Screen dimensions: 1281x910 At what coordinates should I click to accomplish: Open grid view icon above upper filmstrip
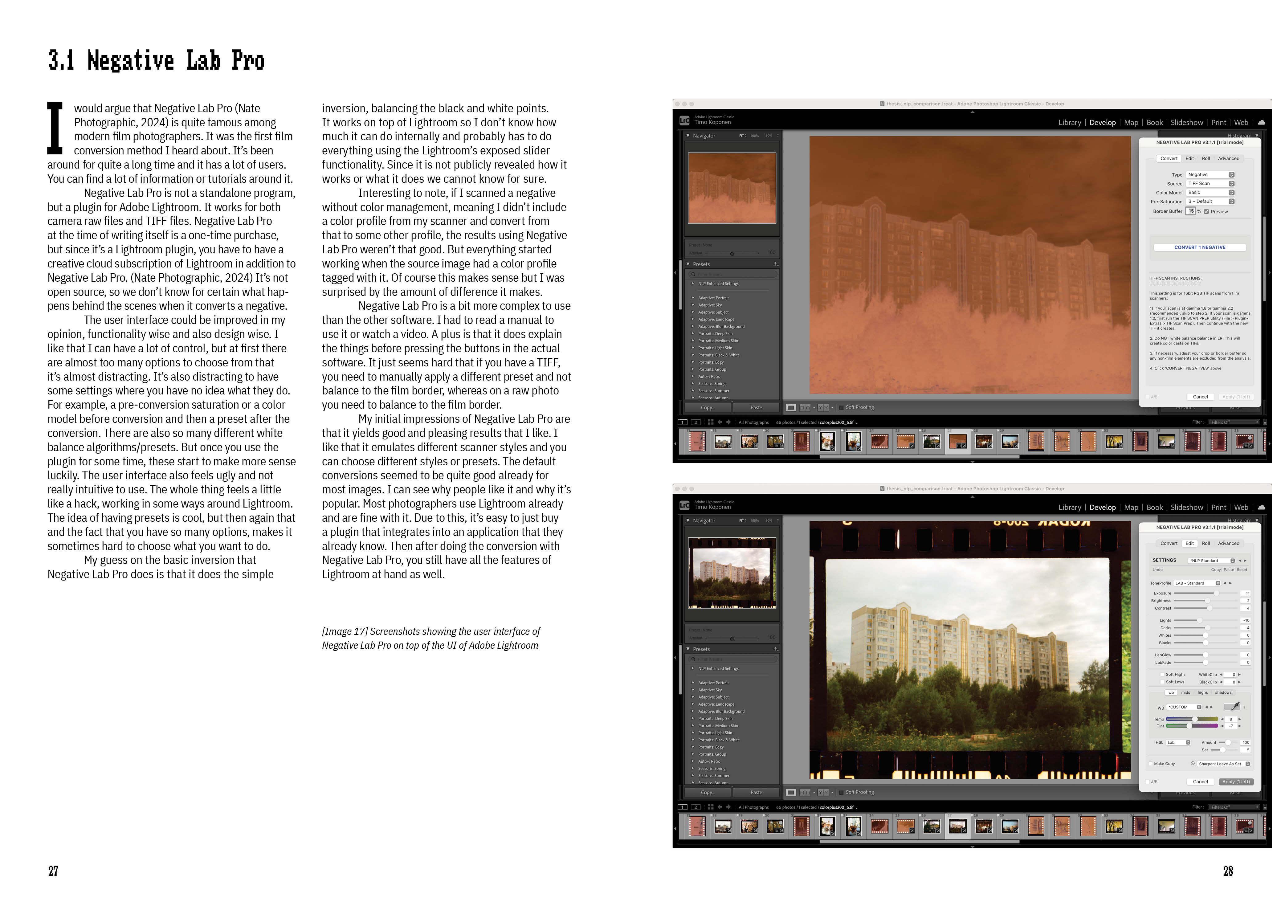(711, 422)
